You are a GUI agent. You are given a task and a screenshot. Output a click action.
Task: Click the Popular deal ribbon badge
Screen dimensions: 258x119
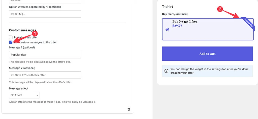(248, 24)
